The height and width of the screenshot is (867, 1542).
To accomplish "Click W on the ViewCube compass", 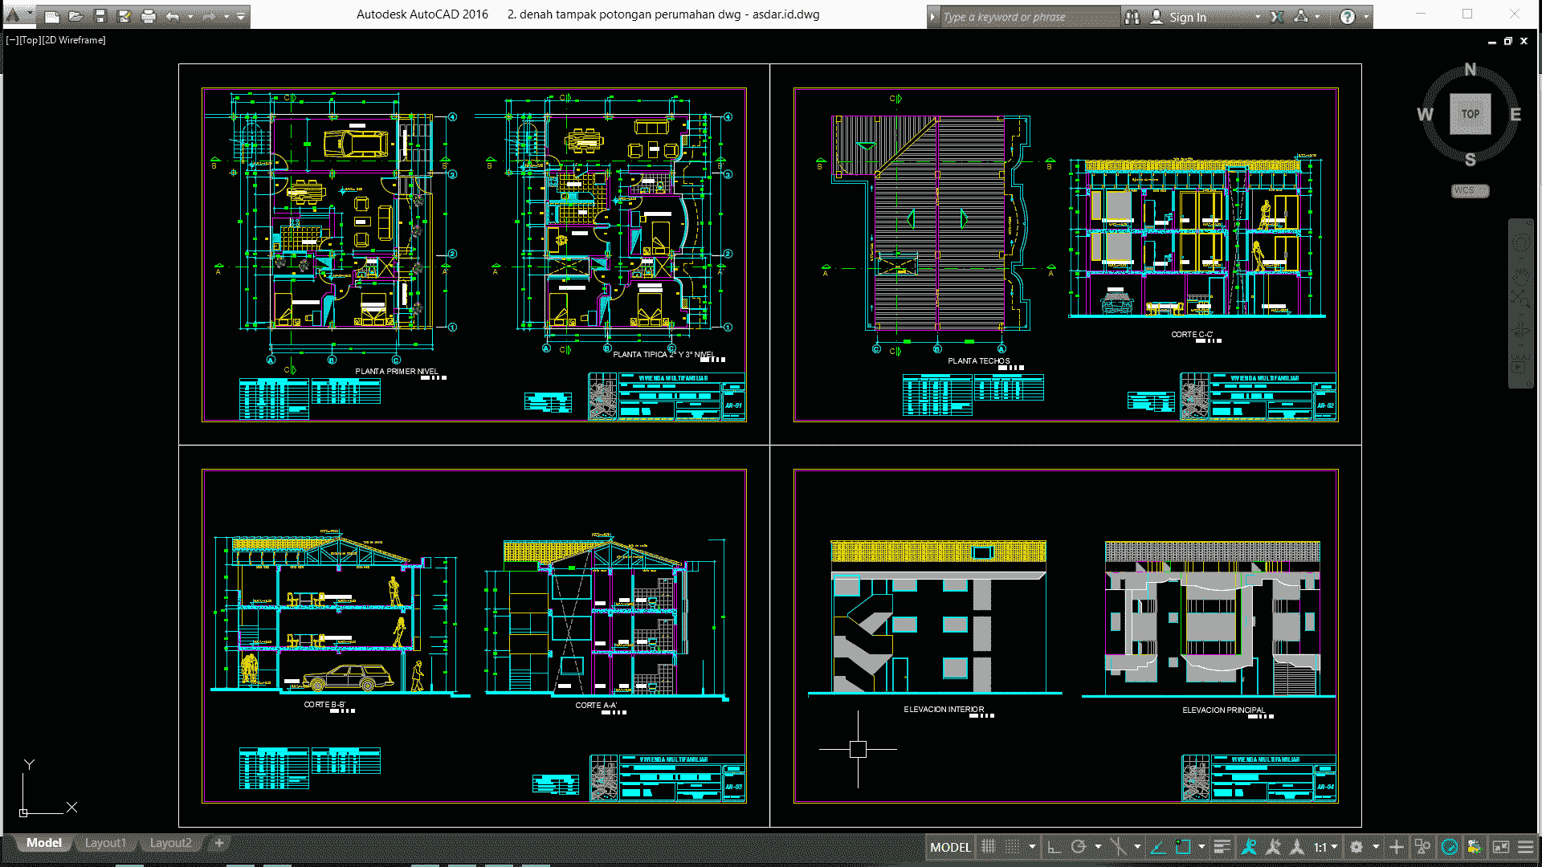I will 1425,115.
